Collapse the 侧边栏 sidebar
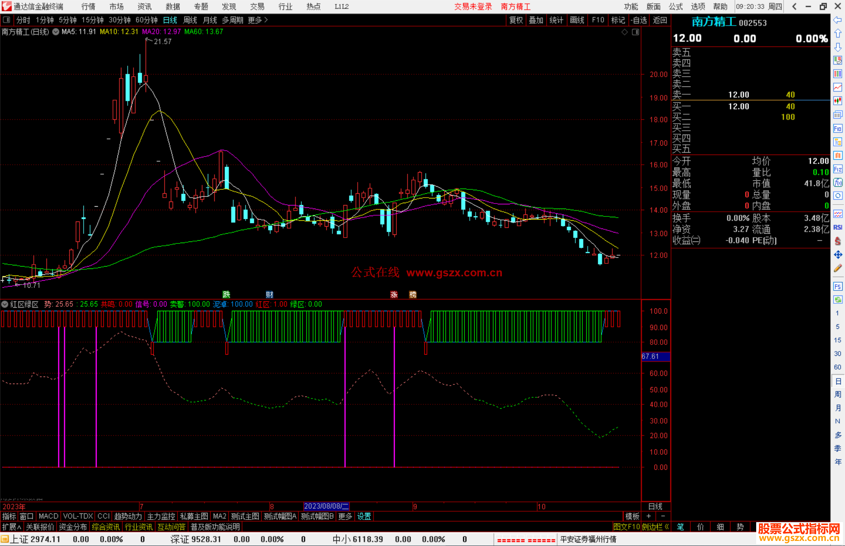Screen dimensions: 845x546 point(655,527)
